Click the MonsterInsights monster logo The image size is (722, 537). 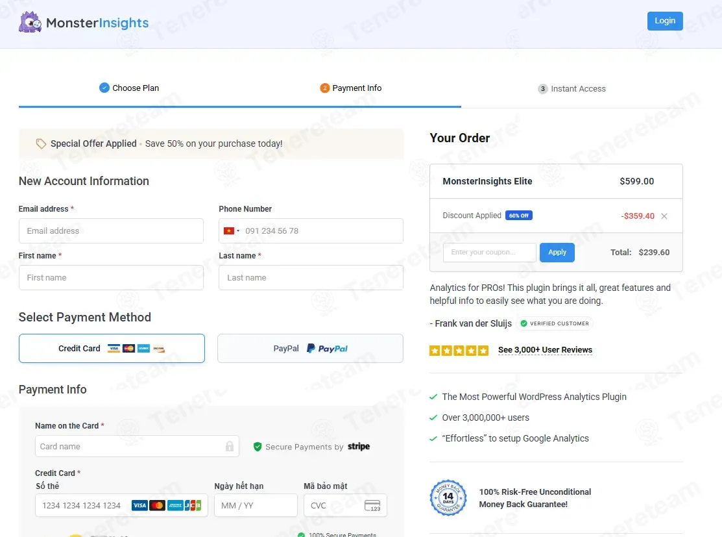[x=30, y=22]
